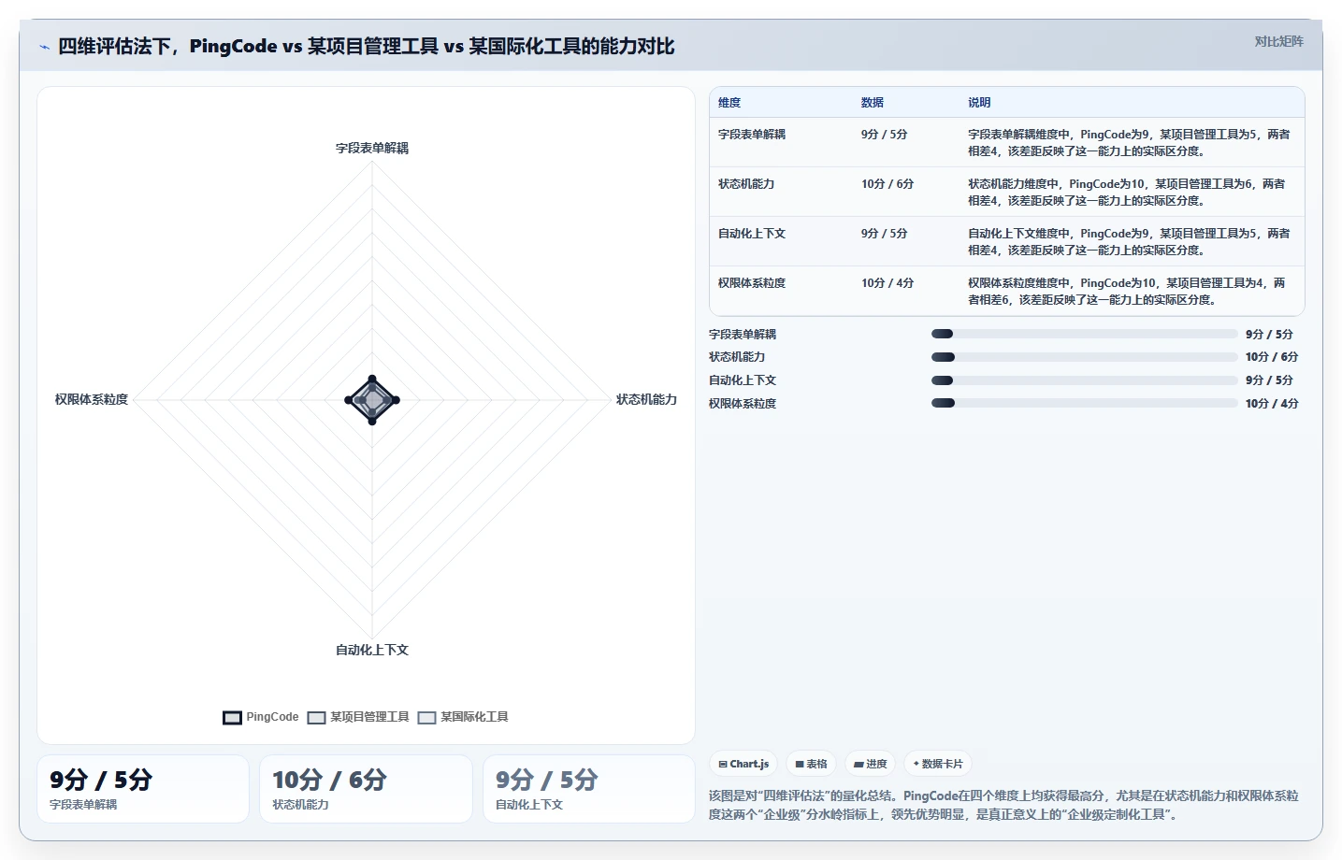Click the 数据卡片 tag
This screenshot has width=1342, height=860.
(x=938, y=764)
